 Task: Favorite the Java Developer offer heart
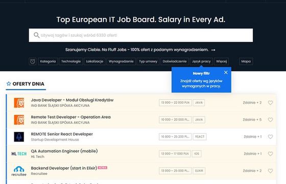[x=270, y=103]
